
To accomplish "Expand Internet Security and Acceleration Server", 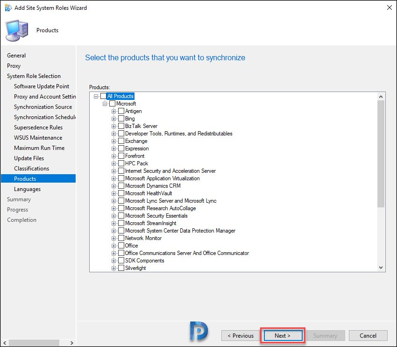I will [x=113, y=171].
